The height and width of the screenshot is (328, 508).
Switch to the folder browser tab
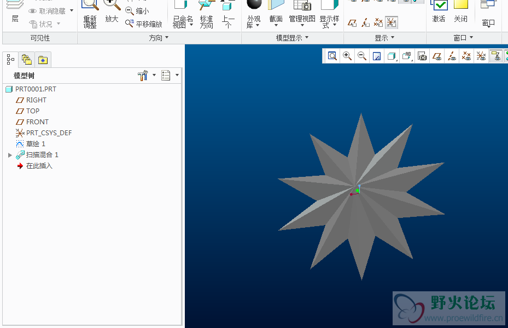26,60
